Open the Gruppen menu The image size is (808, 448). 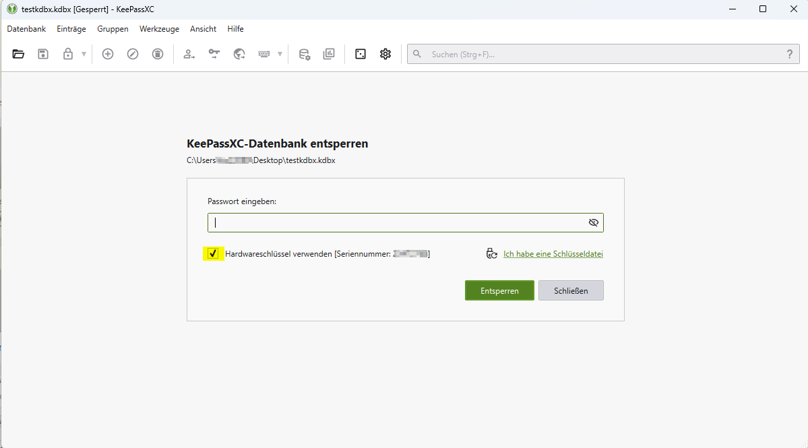tap(113, 29)
